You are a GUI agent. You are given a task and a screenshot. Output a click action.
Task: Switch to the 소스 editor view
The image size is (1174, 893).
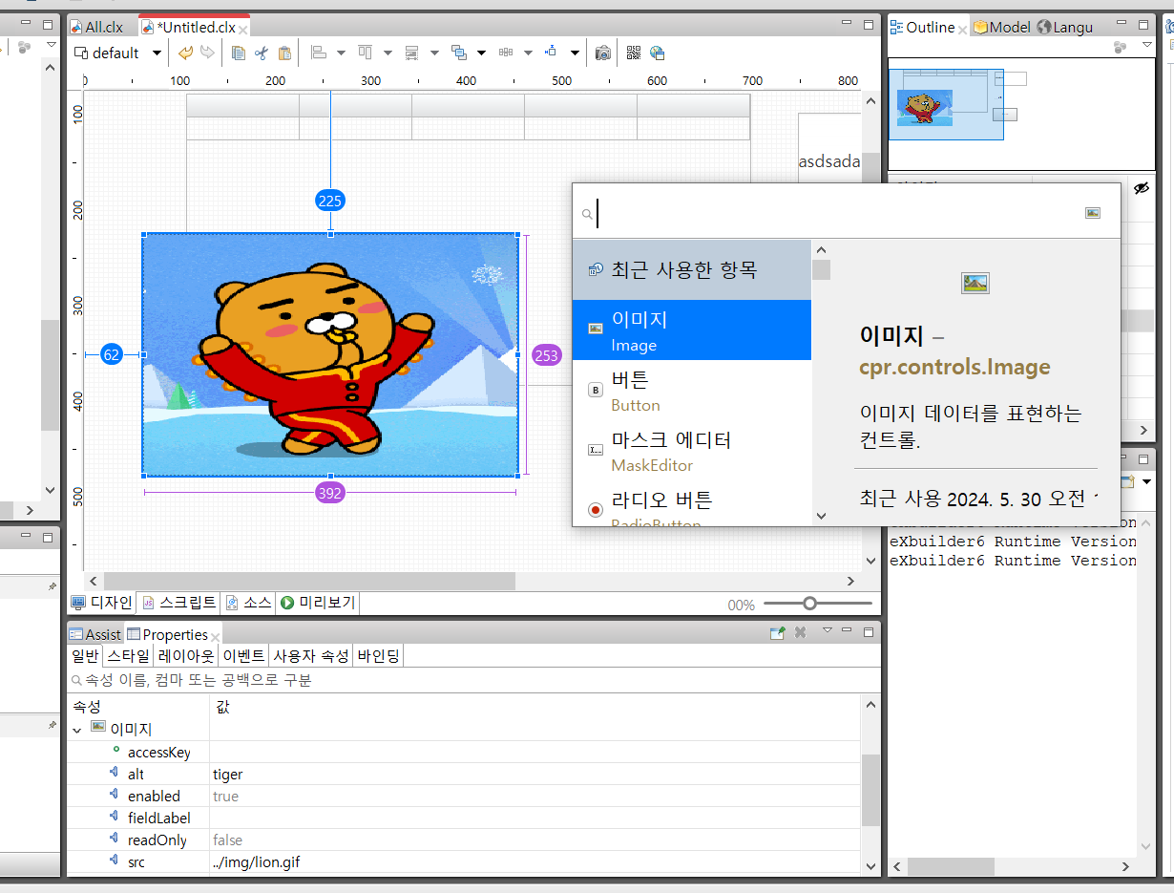(248, 603)
